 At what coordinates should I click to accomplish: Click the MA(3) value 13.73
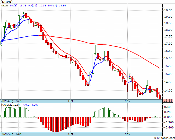[x=23, y=6]
